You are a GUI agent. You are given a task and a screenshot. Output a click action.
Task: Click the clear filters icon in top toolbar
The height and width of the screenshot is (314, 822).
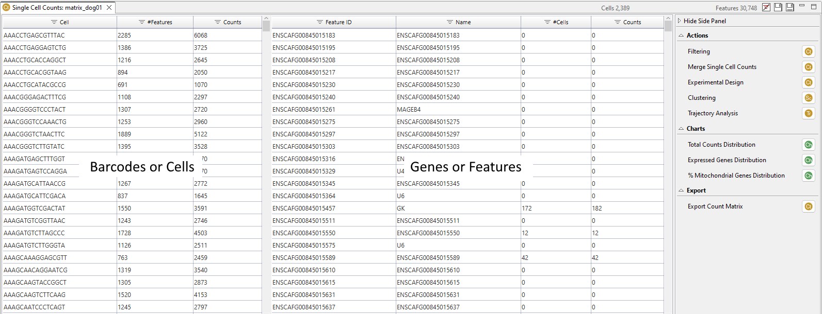coord(766,7)
